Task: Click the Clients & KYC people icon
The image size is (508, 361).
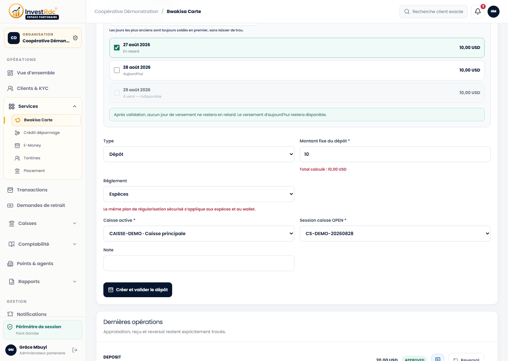Action: 10,88
